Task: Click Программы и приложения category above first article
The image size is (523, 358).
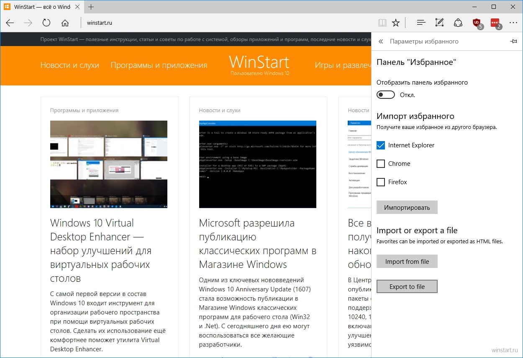Action: pyautogui.click(x=84, y=111)
